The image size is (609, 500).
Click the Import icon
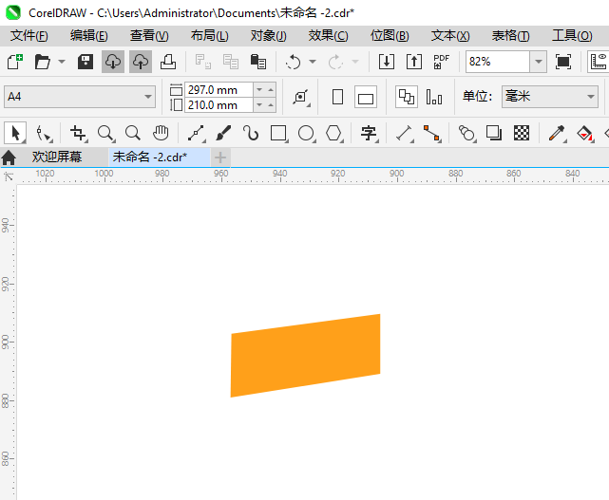(387, 62)
